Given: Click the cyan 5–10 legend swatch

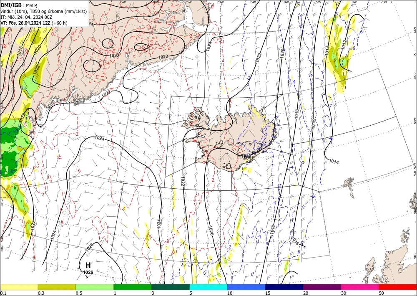Looking at the screenshot, I should pyautogui.click(x=208, y=287).
